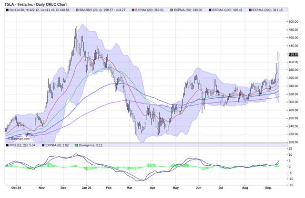Image resolution: width=305 pixels, height=198 pixels.
Task: Click the green EXPMA (50) legend square
Action: pyautogui.click(x=172, y=10)
